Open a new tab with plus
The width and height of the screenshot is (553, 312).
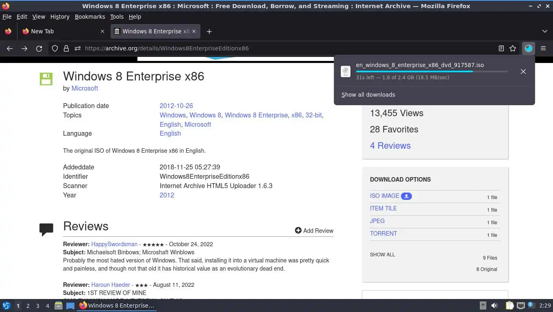pyautogui.click(x=209, y=31)
